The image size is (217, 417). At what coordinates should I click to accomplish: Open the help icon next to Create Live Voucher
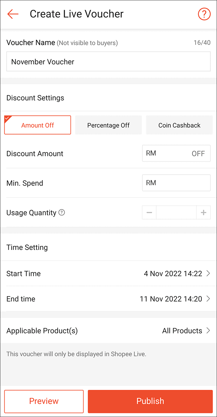pyautogui.click(x=204, y=14)
